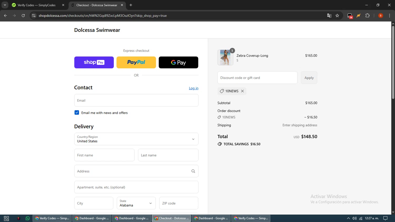Click the address search magnifier icon
This screenshot has width=395, height=222.
coord(193,171)
